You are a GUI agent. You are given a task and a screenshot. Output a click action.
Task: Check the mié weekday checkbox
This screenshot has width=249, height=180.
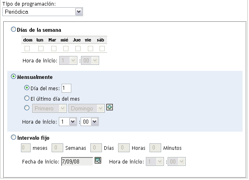click(x=66, y=48)
